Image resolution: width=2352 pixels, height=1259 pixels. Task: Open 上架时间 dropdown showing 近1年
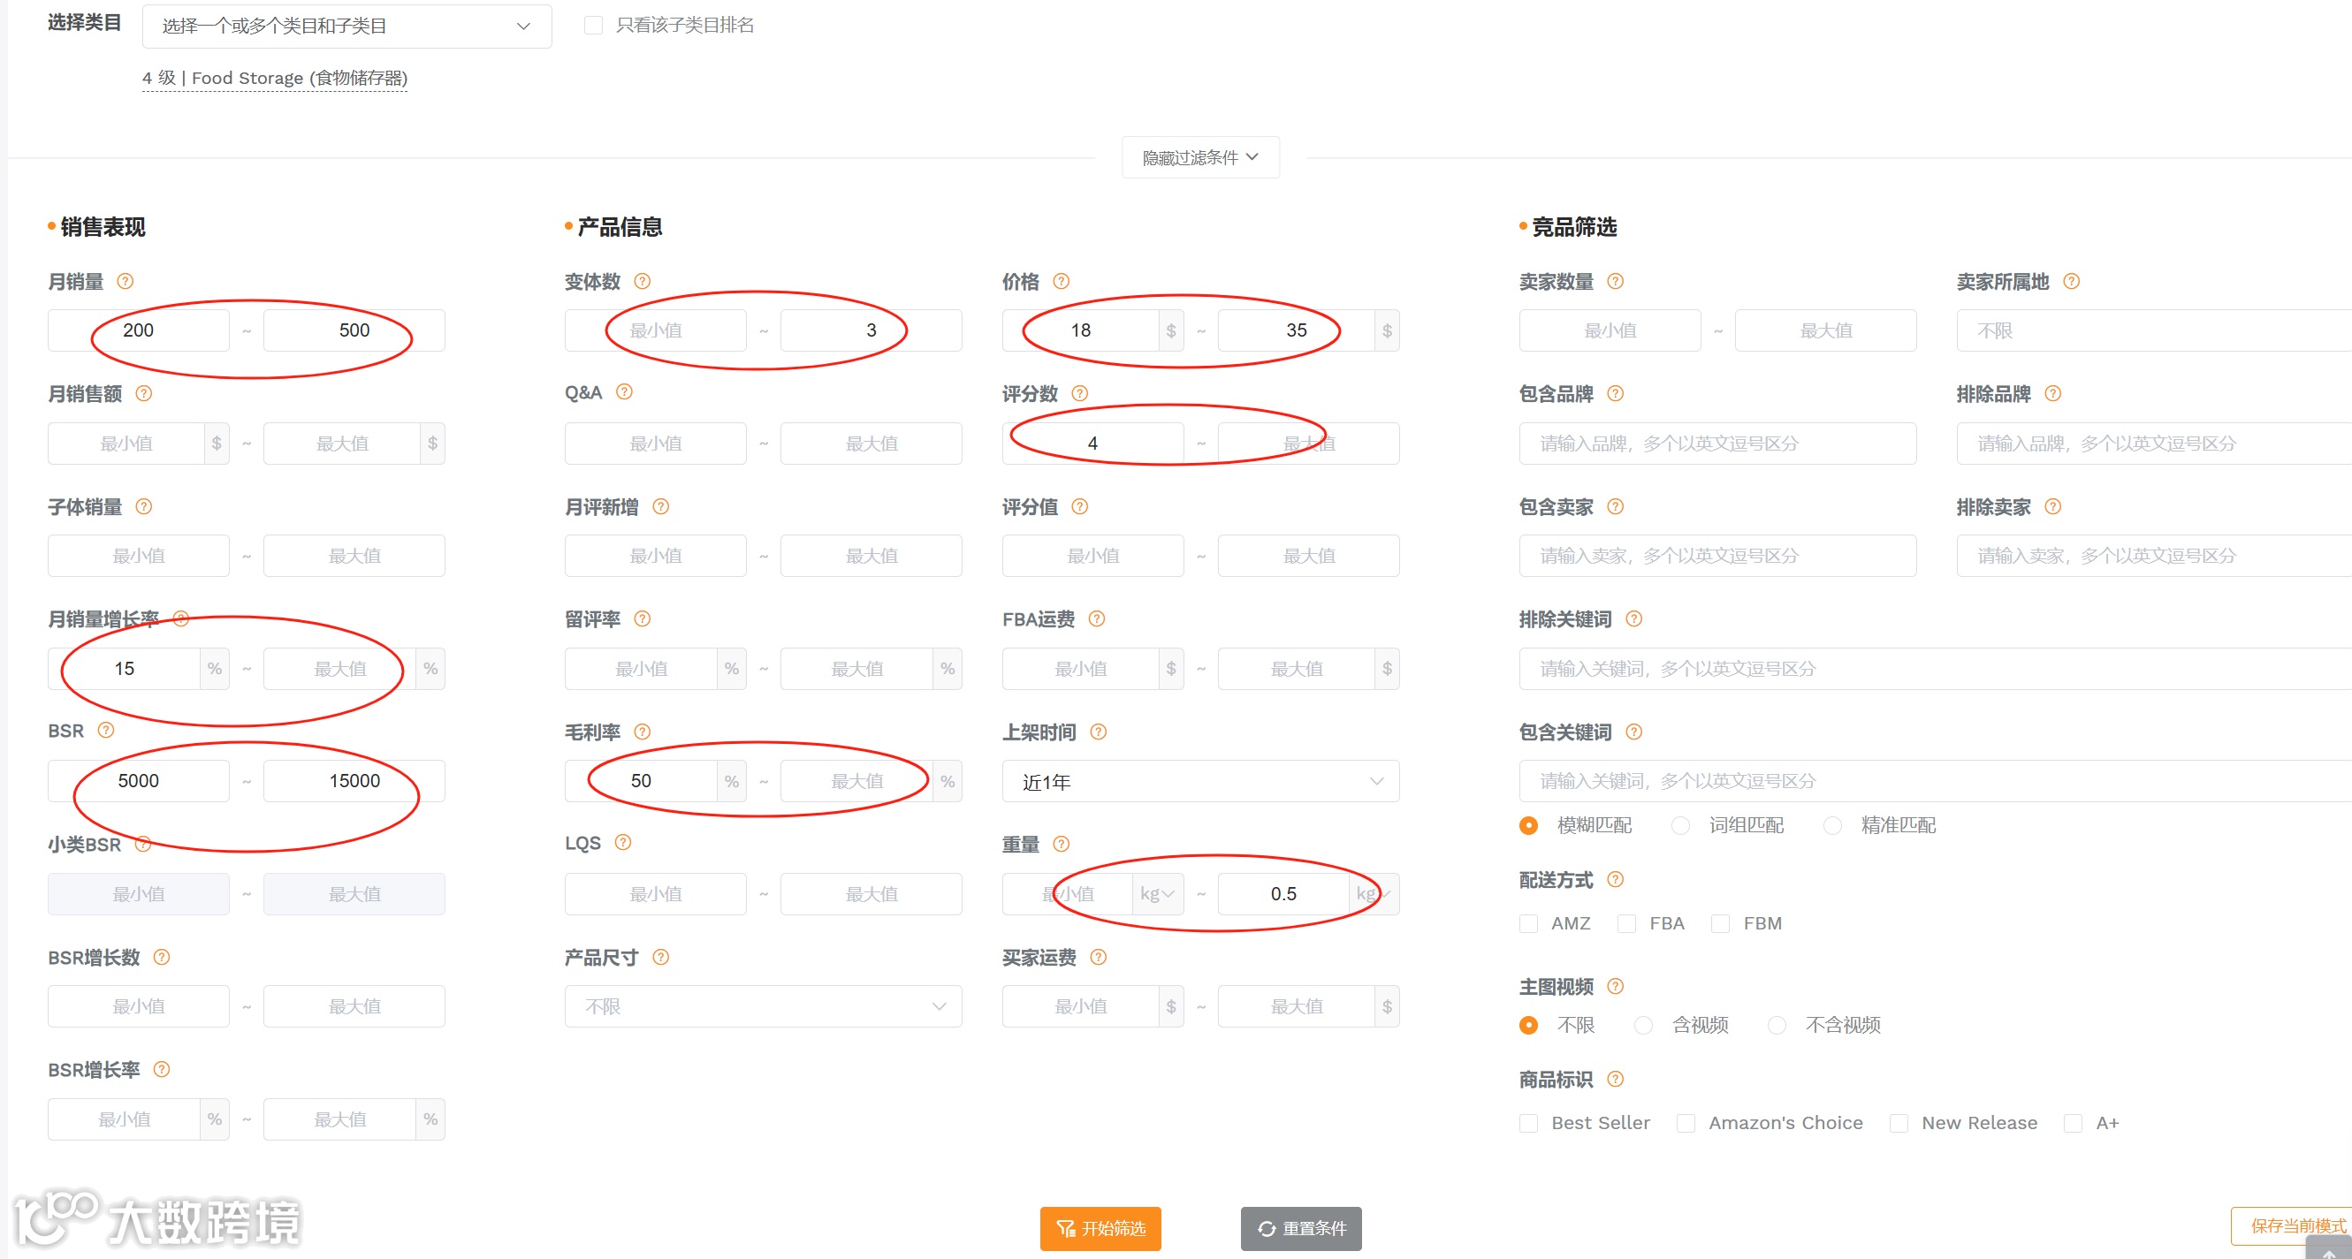[x=1199, y=782]
